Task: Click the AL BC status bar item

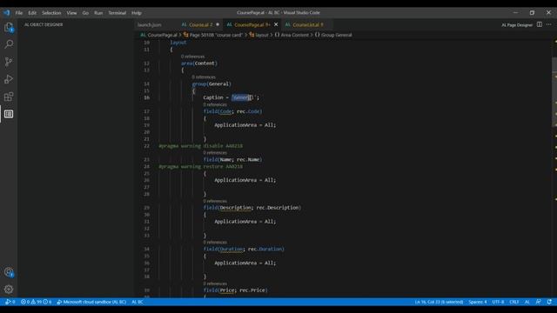Action: (138, 302)
